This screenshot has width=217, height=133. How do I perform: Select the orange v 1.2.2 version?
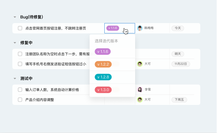pyautogui.click(x=103, y=64)
